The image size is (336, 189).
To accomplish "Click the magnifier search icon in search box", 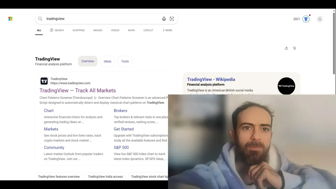I will 40,19.
